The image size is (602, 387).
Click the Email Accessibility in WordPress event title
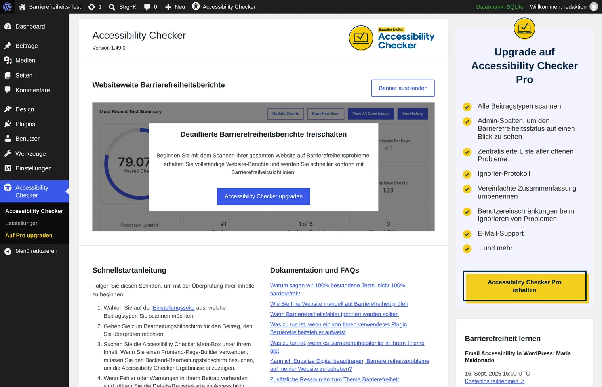coord(518,356)
